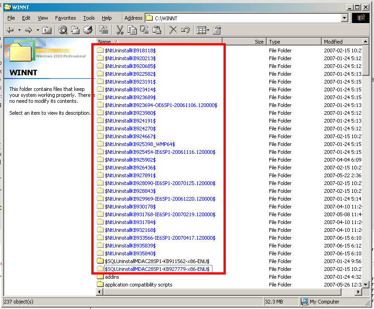Select folder $NtUninstallKB930178$
The image size is (374, 309).
[130, 207]
